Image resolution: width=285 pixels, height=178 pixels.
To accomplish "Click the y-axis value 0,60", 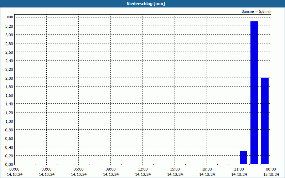I will (x=9, y=138).
